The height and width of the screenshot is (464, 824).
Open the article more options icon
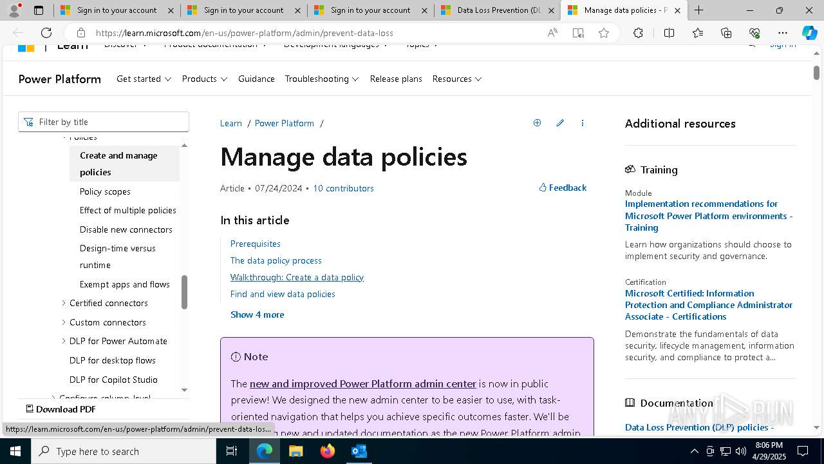tap(583, 123)
